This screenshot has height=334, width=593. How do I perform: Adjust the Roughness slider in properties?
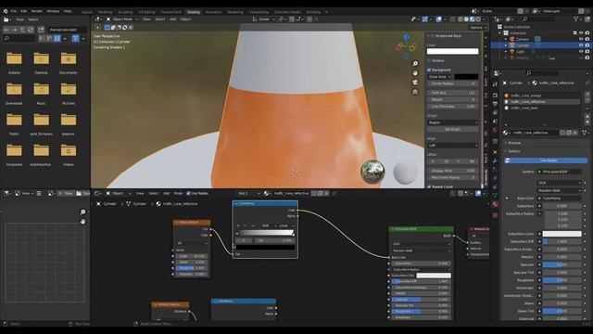(x=562, y=280)
